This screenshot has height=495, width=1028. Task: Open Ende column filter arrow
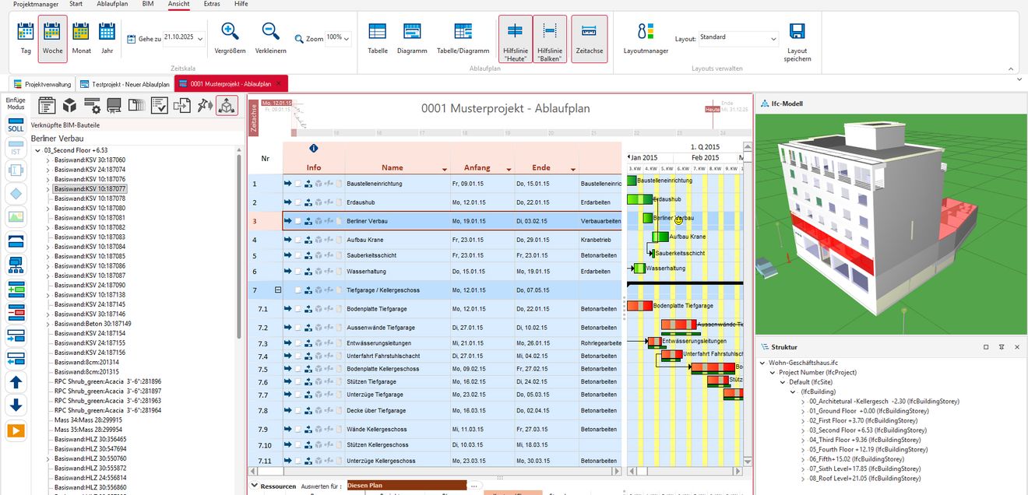coord(572,169)
